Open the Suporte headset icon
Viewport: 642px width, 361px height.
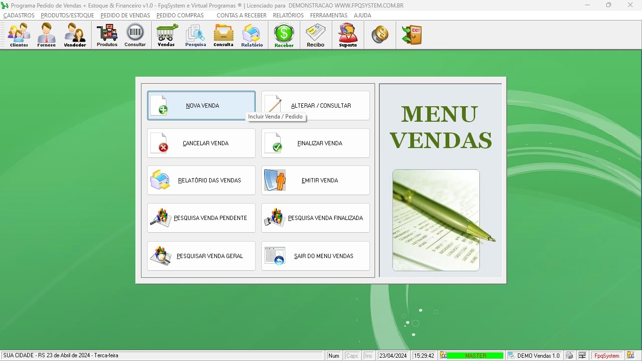pos(348,35)
